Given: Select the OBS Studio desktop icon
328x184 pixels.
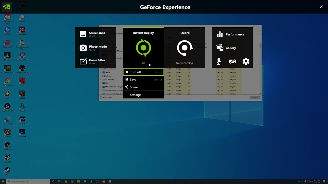Looking at the screenshot, I should click(x=7, y=146).
